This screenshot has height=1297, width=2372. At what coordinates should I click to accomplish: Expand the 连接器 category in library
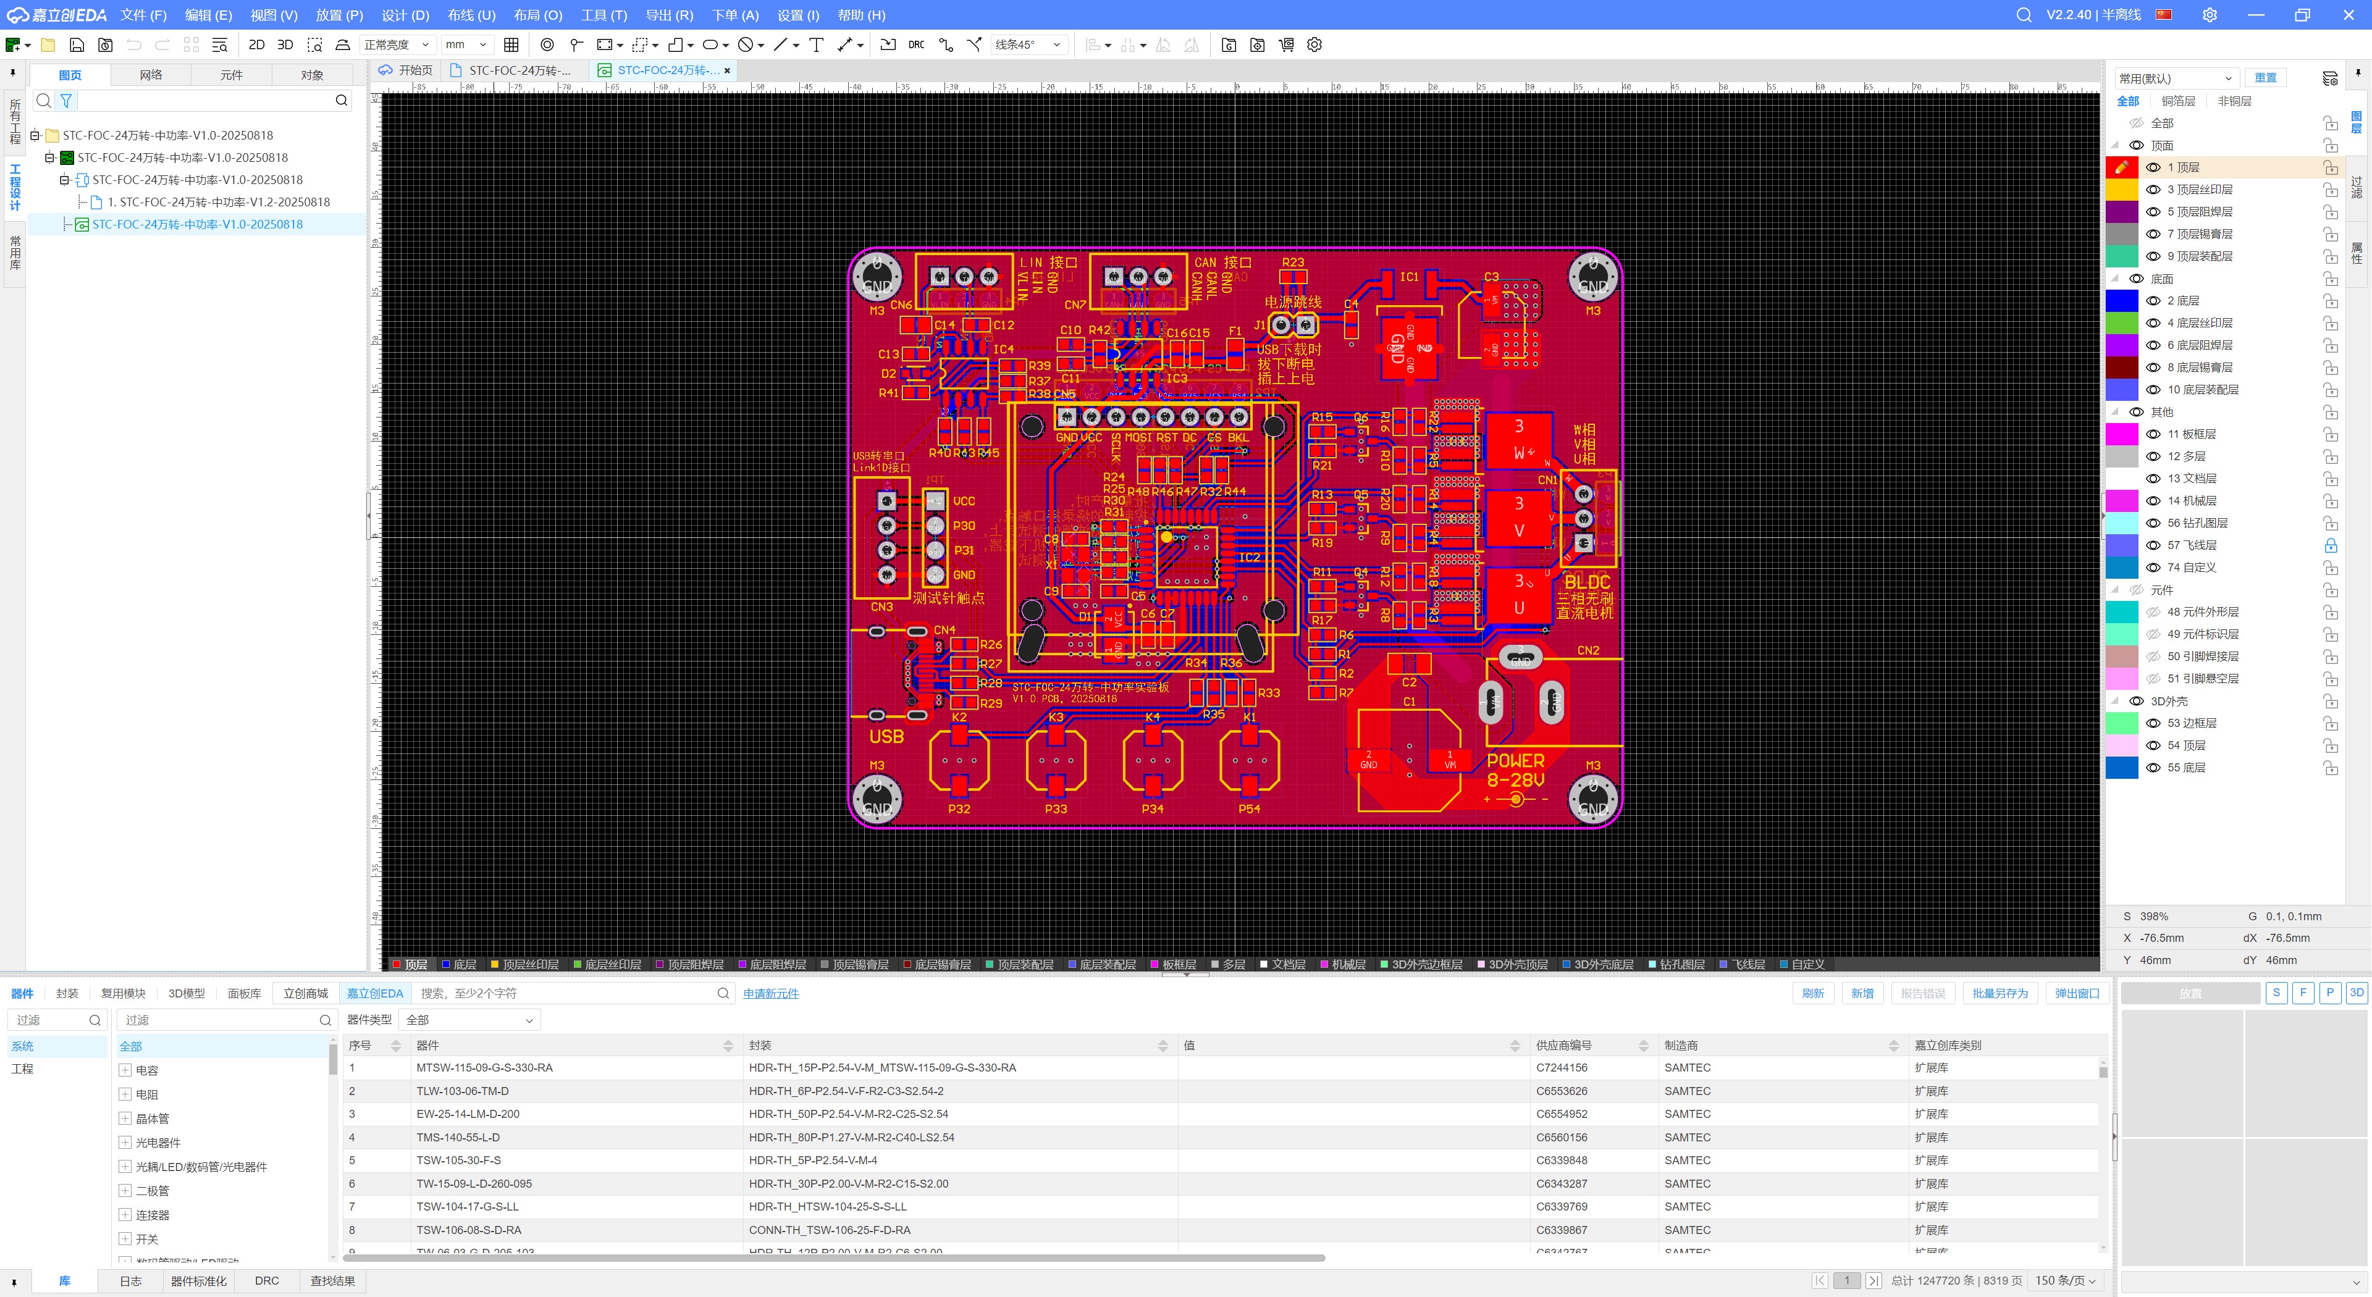125,1215
